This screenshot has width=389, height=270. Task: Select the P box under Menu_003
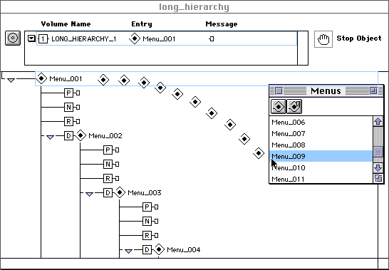[x=147, y=207]
